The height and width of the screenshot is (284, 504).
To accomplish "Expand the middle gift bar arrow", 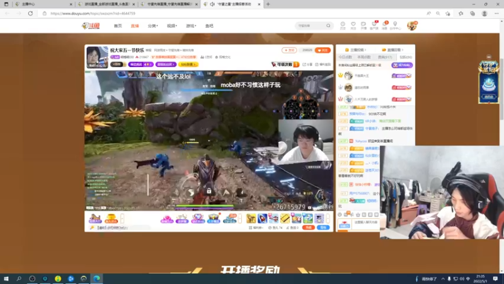I will click(x=240, y=218).
